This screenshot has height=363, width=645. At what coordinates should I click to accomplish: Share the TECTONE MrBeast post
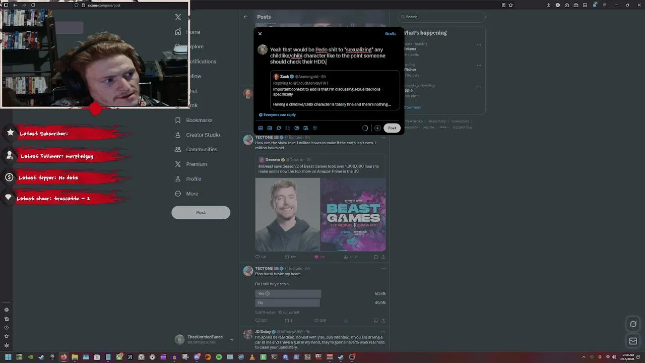tap(383, 257)
